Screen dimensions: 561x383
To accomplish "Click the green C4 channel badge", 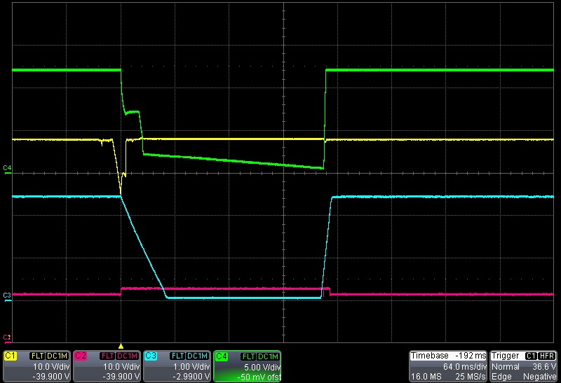I will 222,356.
